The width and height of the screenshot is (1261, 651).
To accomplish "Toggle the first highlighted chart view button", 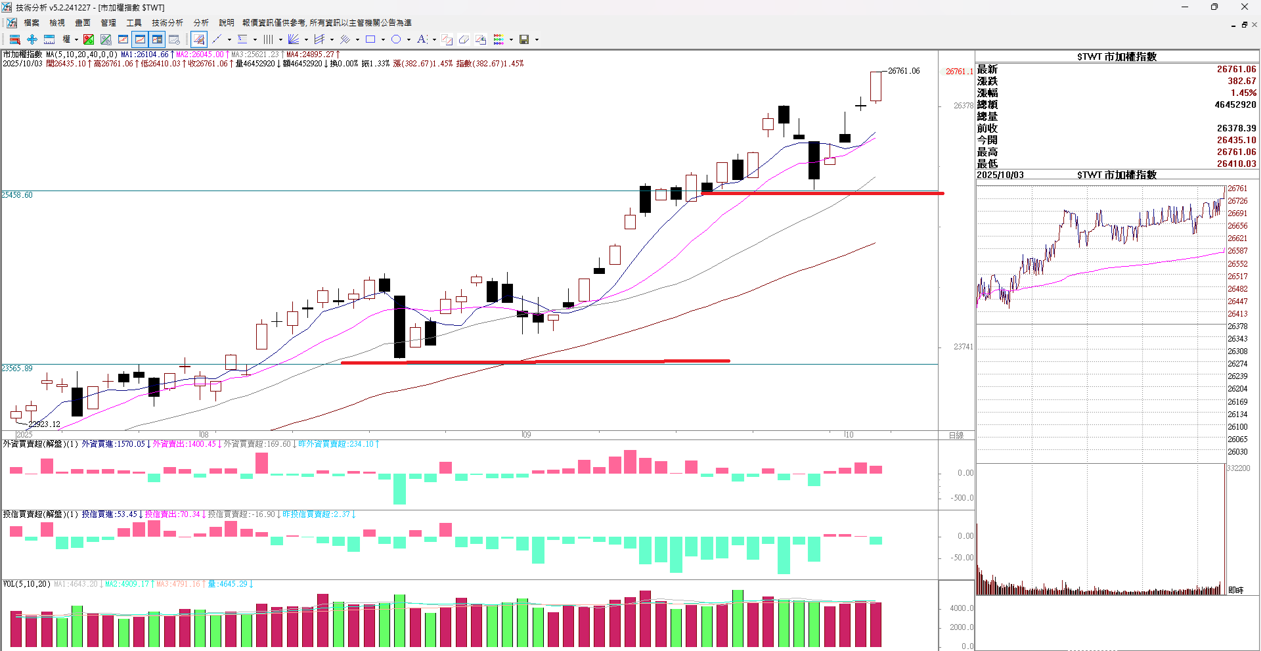I will click(x=140, y=39).
